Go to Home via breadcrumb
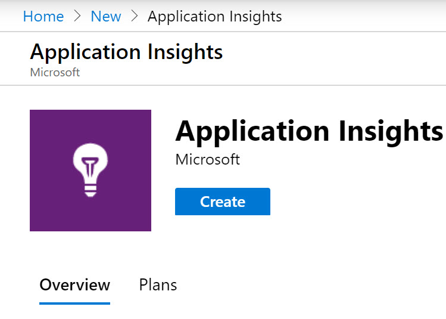This screenshot has width=446, height=319. [x=43, y=16]
